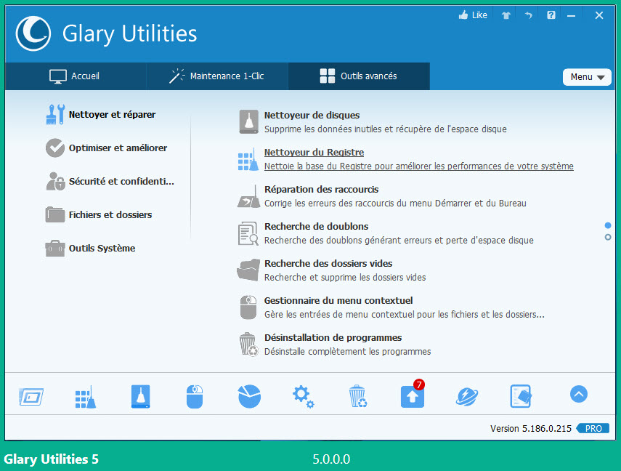The image size is (621, 471).
Task: Click the empty folders icon in list
Action: click(248, 270)
